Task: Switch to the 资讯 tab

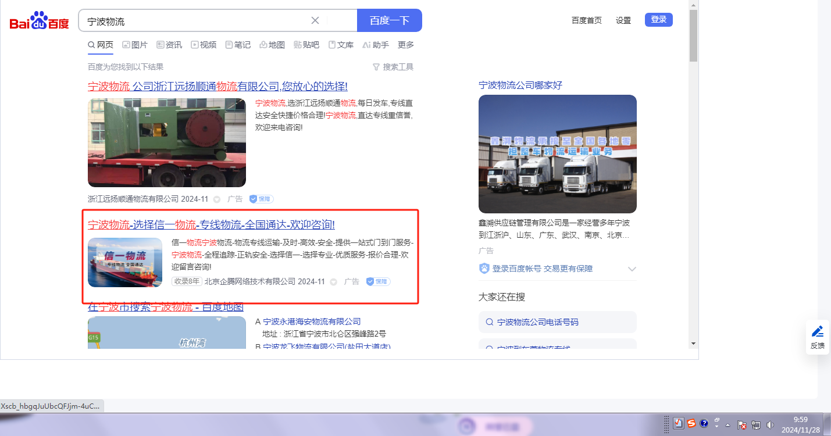Action: pos(169,45)
